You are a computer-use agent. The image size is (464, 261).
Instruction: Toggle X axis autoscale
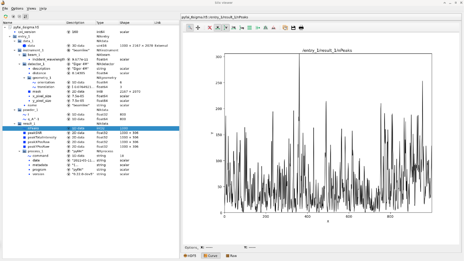(218, 28)
